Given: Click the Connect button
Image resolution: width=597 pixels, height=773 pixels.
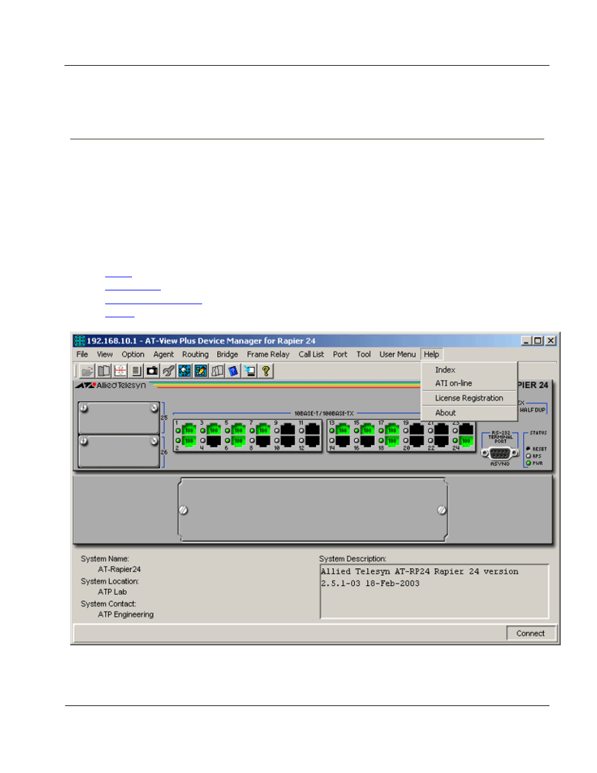Looking at the screenshot, I should tap(531, 633).
